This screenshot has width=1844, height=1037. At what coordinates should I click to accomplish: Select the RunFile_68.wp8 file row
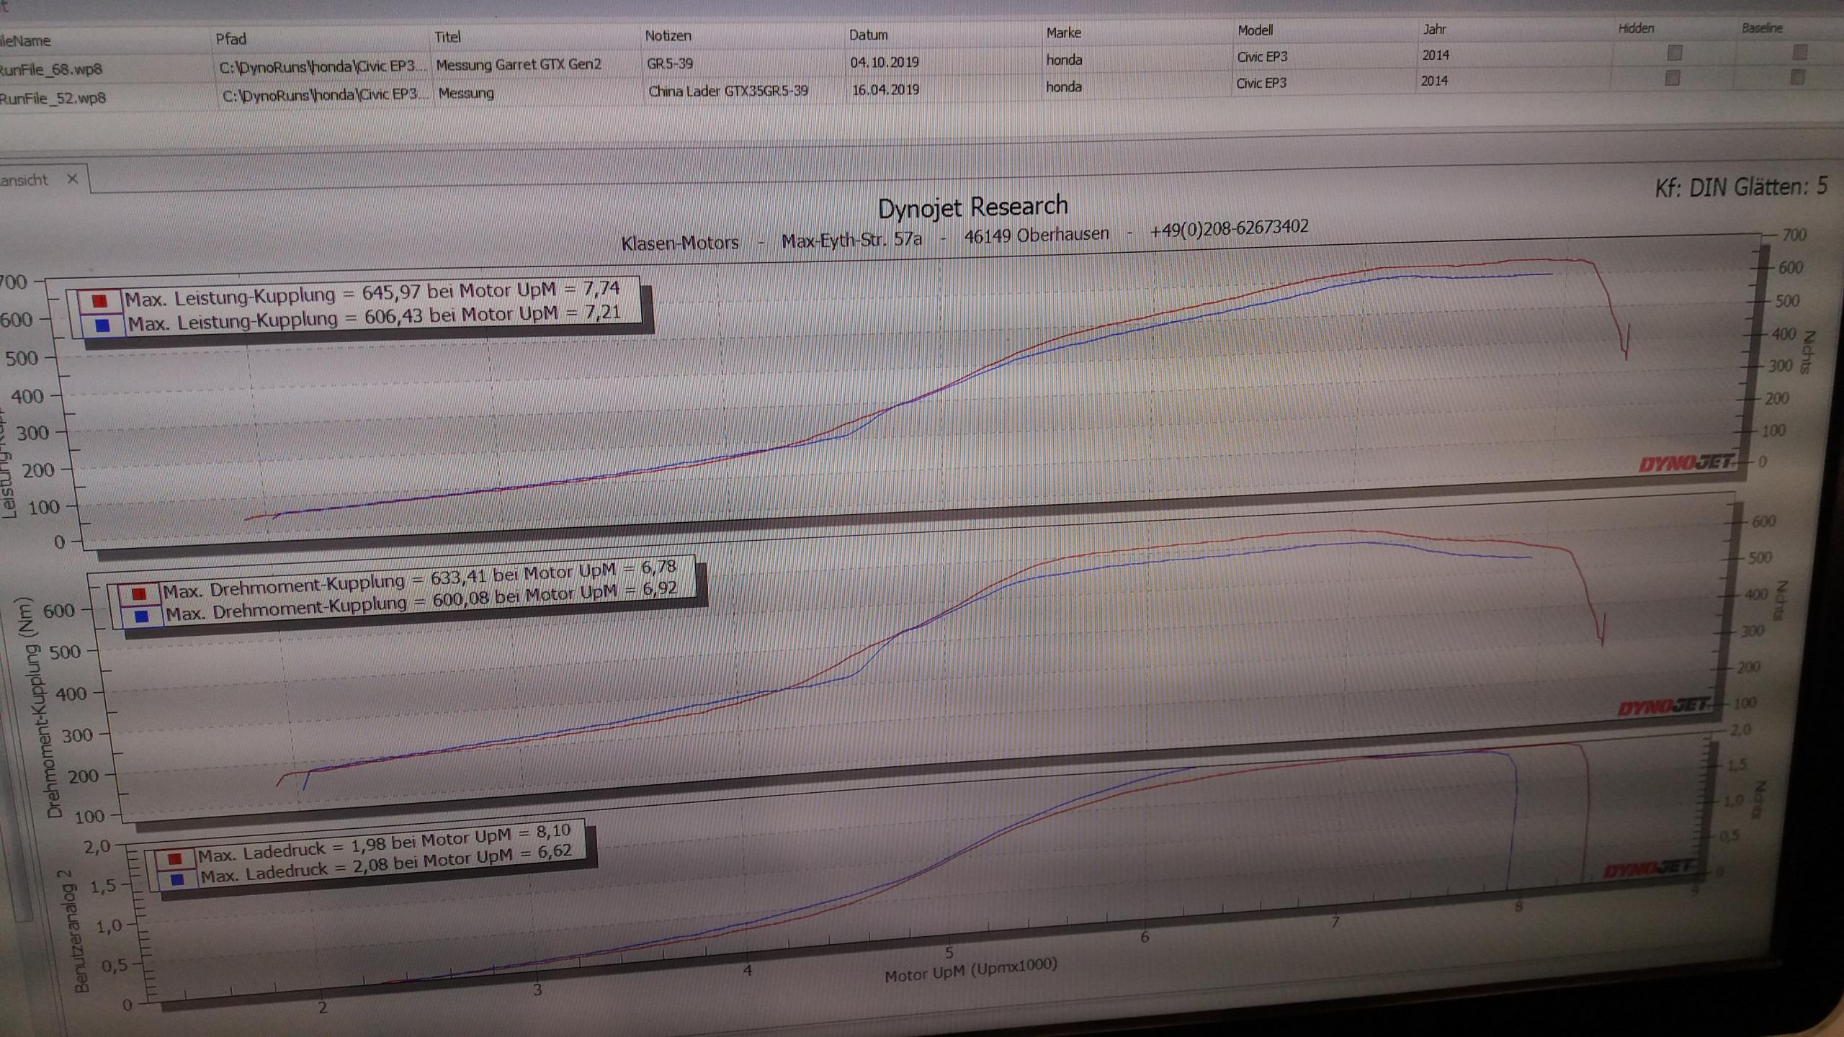coord(922,62)
